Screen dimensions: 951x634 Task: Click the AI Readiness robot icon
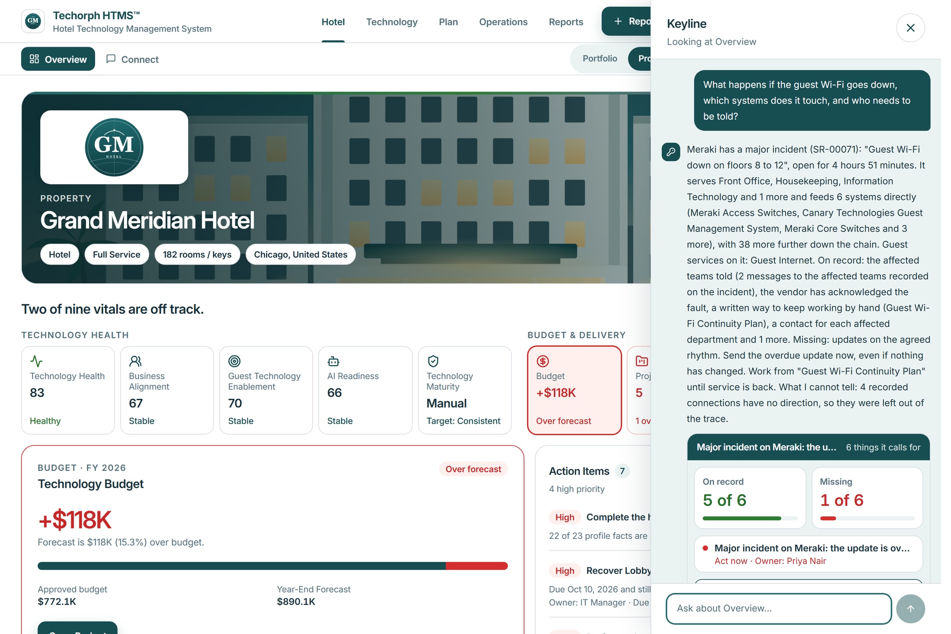tap(334, 361)
